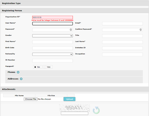Click the Email input field
Image resolution: width=149 pixels, height=116 pixels.
tap(122, 24)
